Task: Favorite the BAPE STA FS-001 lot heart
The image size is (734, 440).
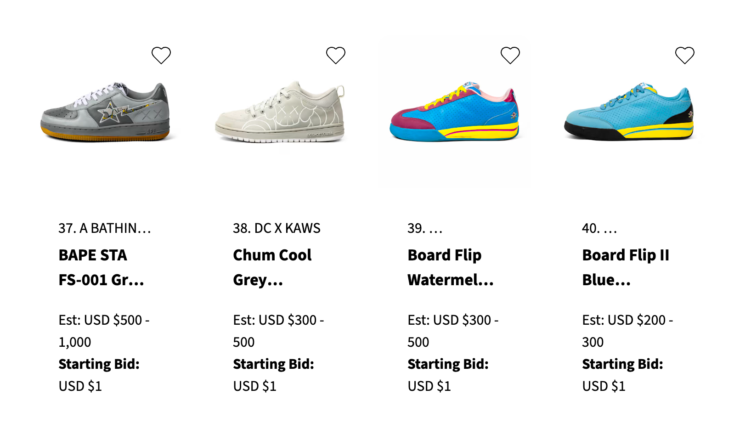Action: pos(161,56)
